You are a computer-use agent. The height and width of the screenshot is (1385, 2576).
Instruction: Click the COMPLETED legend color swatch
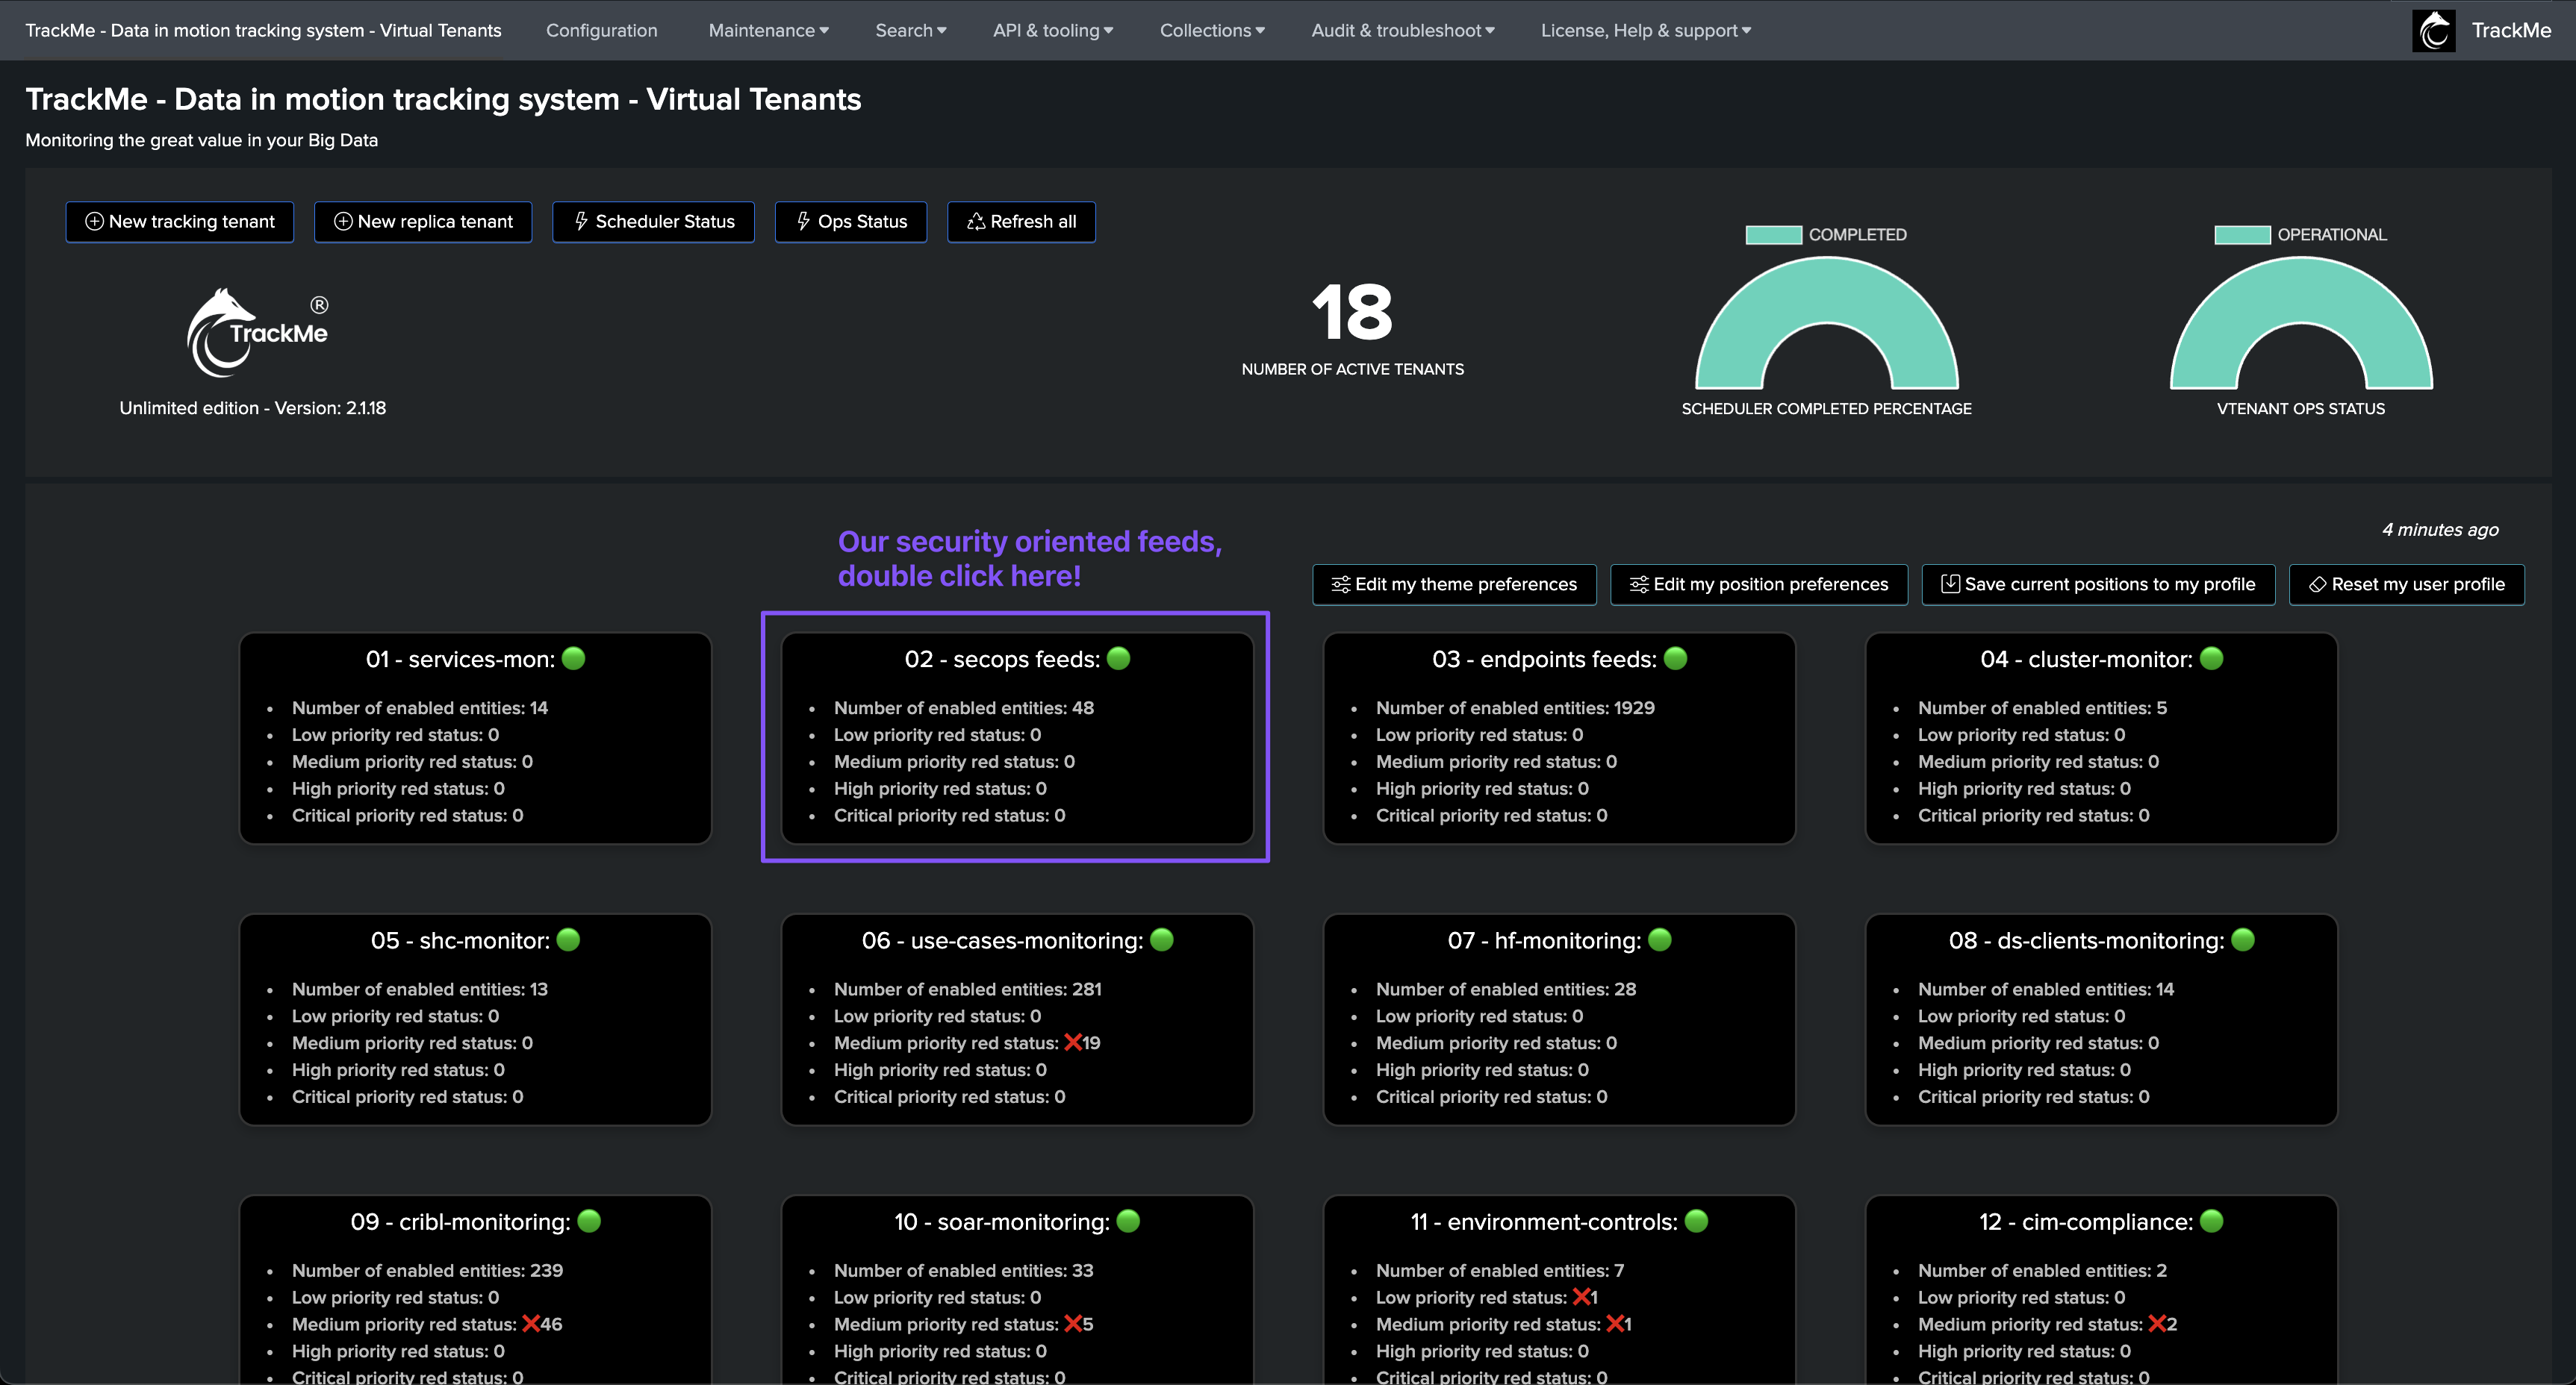(1773, 235)
